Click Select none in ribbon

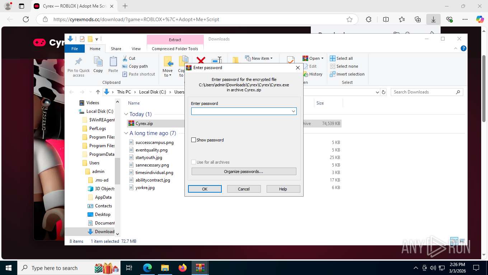point(344,66)
